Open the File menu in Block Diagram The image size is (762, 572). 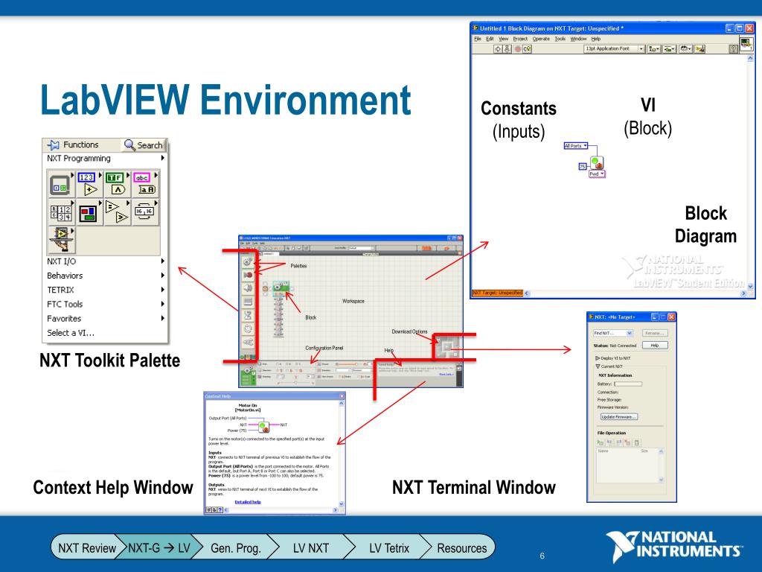click(477, 39)
